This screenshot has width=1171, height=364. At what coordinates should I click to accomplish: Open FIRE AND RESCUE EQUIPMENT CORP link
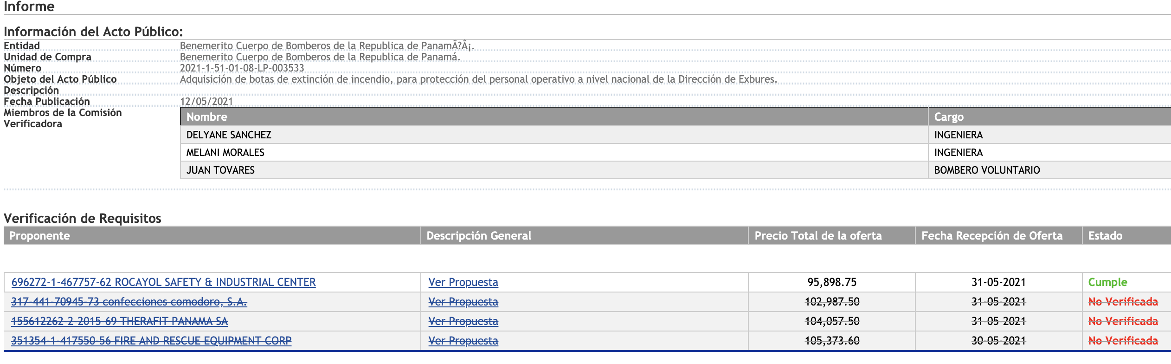coord(151,341)
